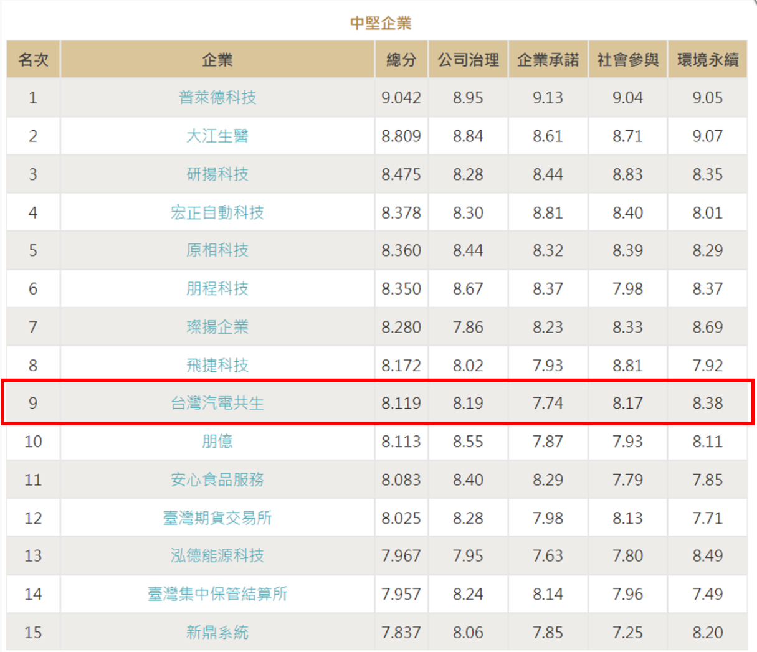
Task: Select the 名次 column header
Action: click(x=33, y=60)
